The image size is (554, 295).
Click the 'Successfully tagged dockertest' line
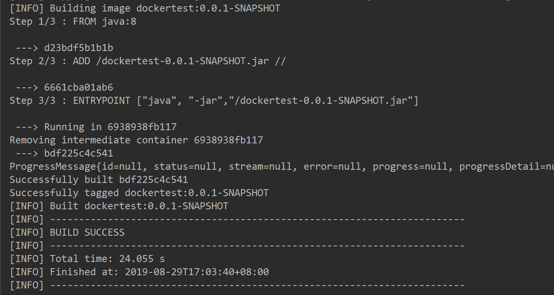(x=139, y=193)
